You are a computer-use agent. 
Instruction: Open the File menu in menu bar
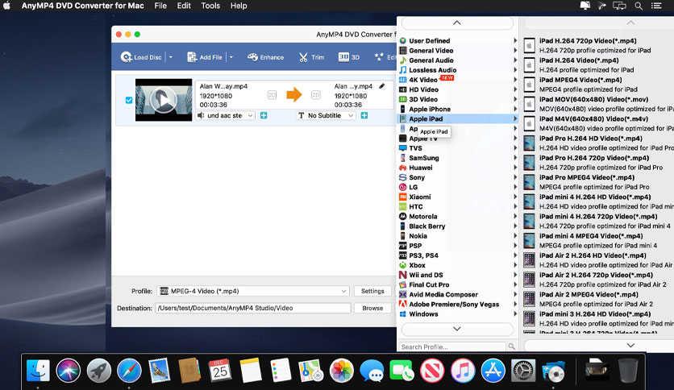(x=160, y=6)
